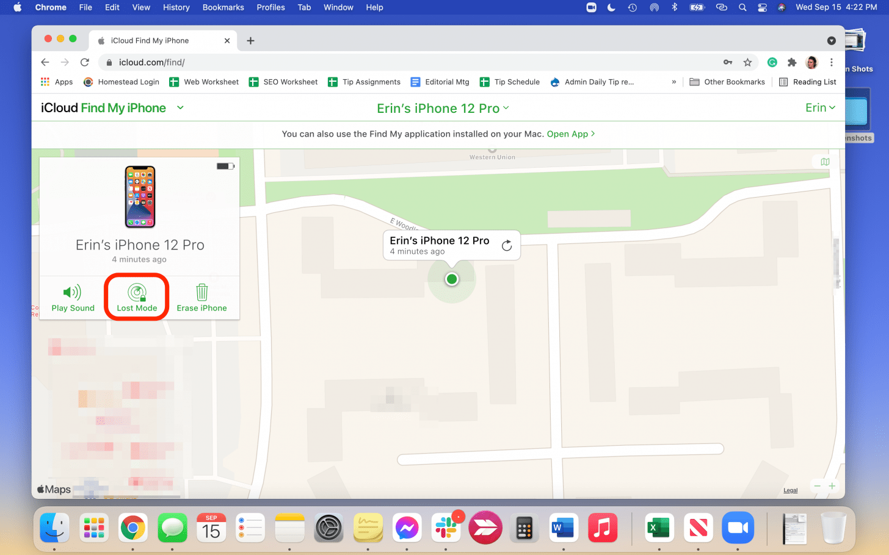
Task: Open the Chrome File menu
Action: pyautogui.click(x=85, y=7)
